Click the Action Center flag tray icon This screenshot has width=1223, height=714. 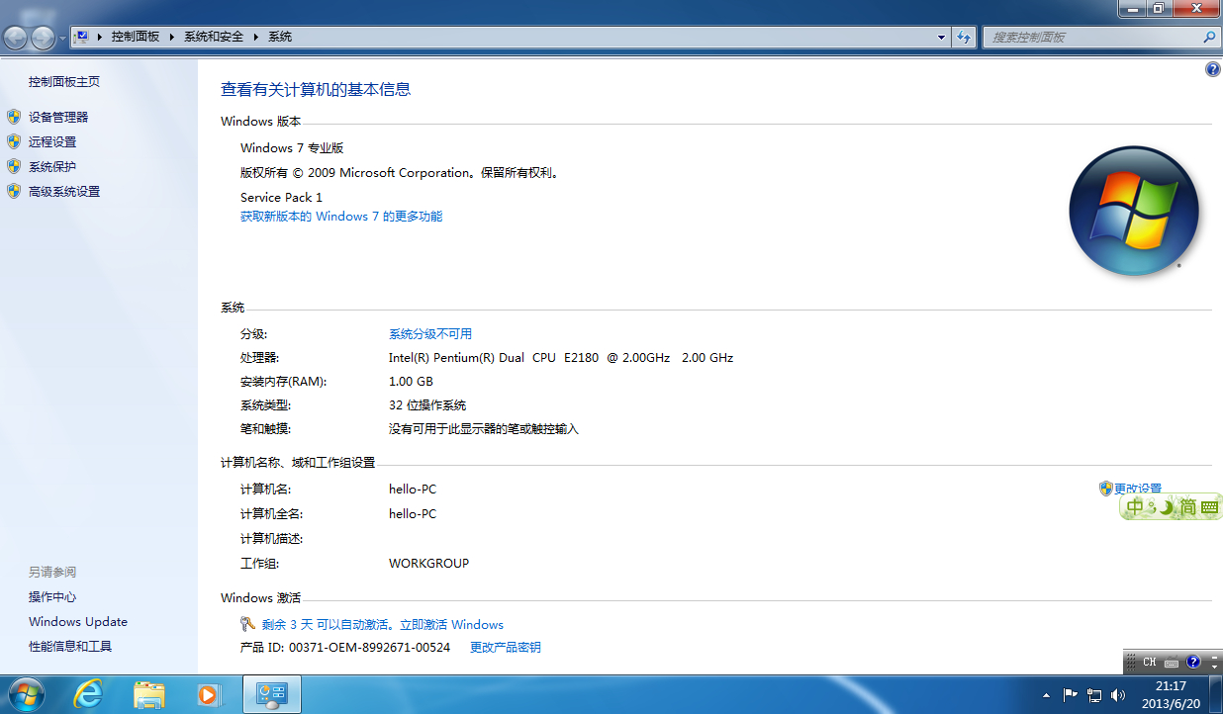click(x=1070, y=695)
